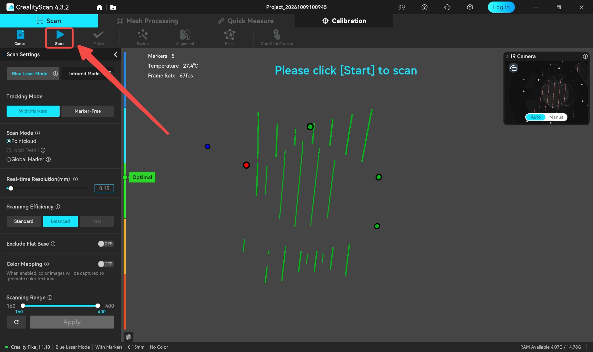
Task: Click the Real-time Resolution slider handle
Action: 11,188
